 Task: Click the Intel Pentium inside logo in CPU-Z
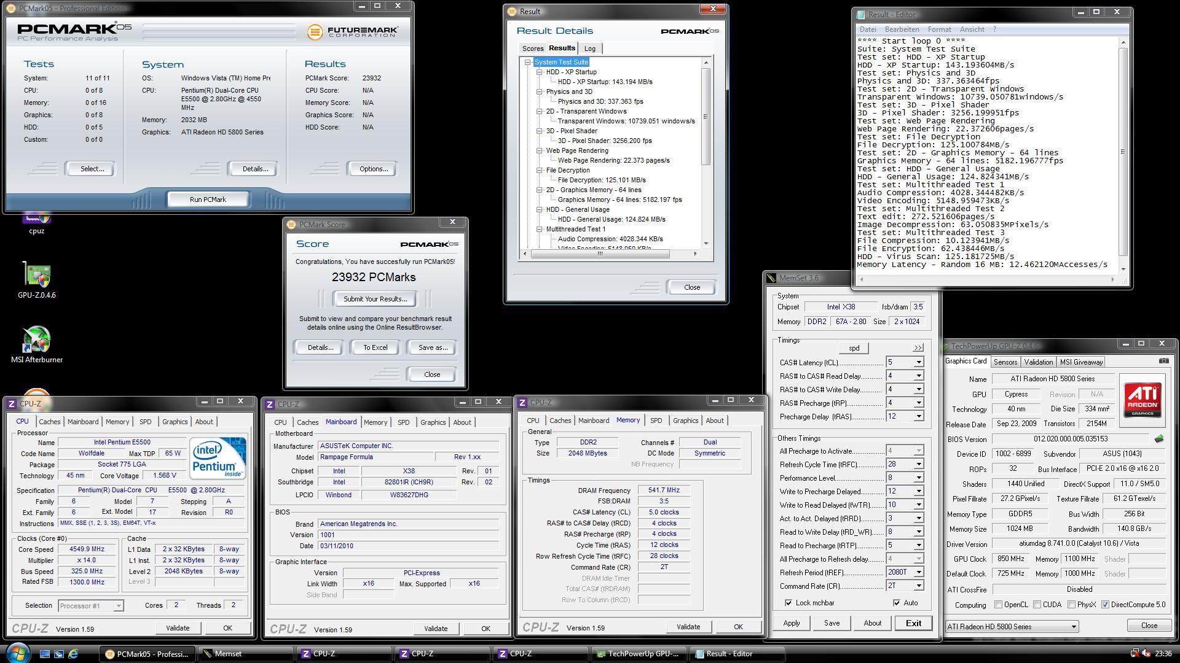(218, 459)
